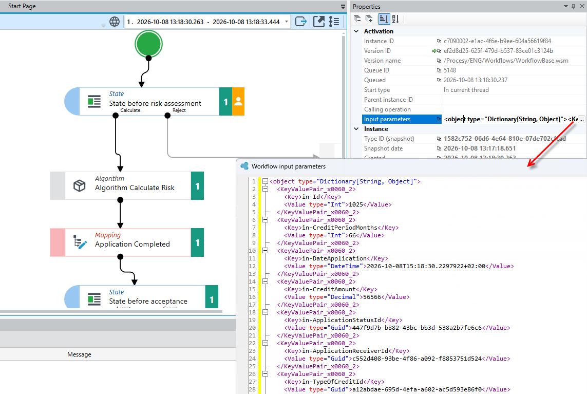Click the green start node of the workflow
587x394 pixels.
[x=148, y=44]
